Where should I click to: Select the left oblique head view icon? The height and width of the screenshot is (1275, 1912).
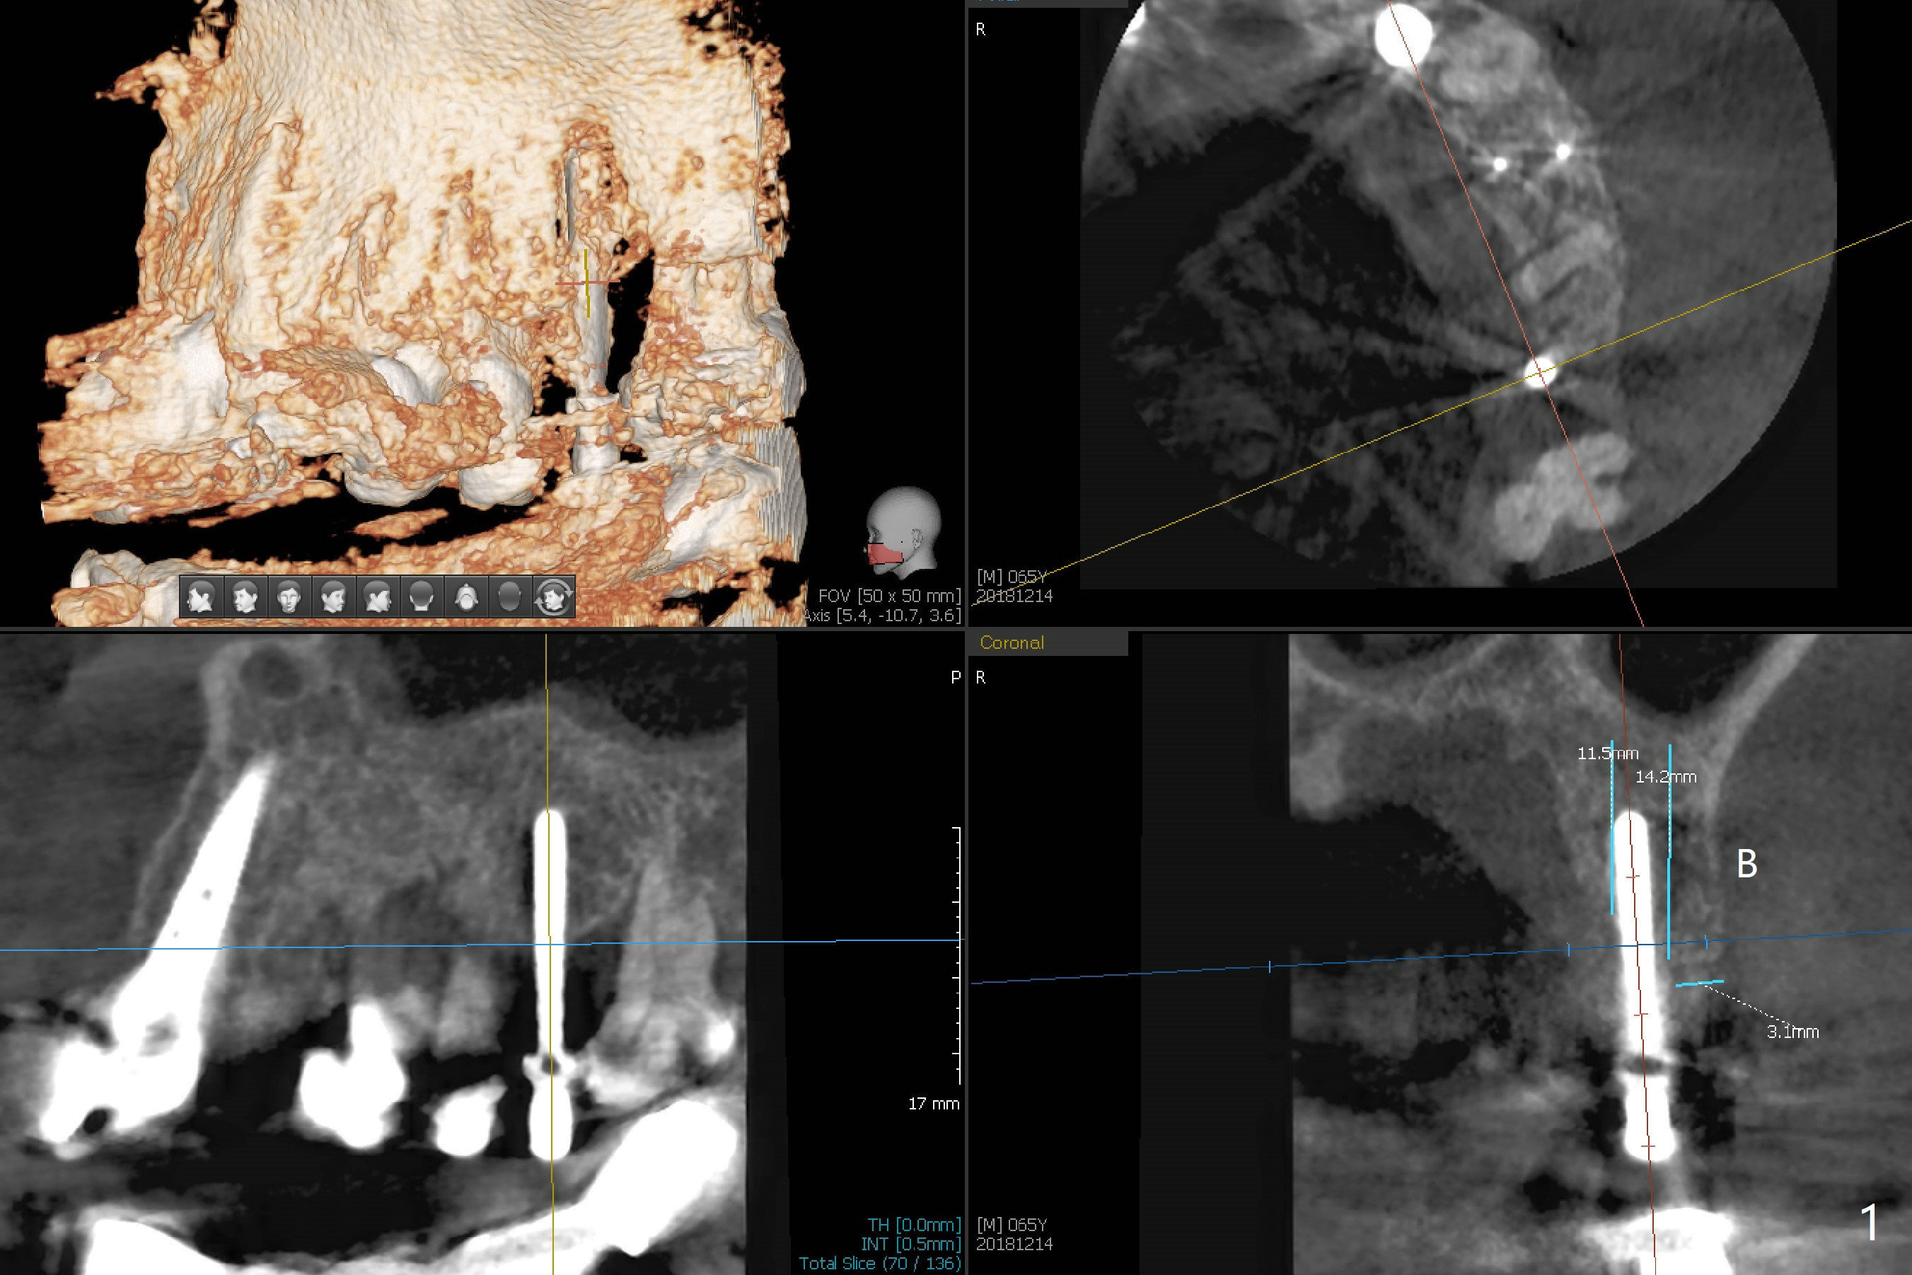coord(332,598)
